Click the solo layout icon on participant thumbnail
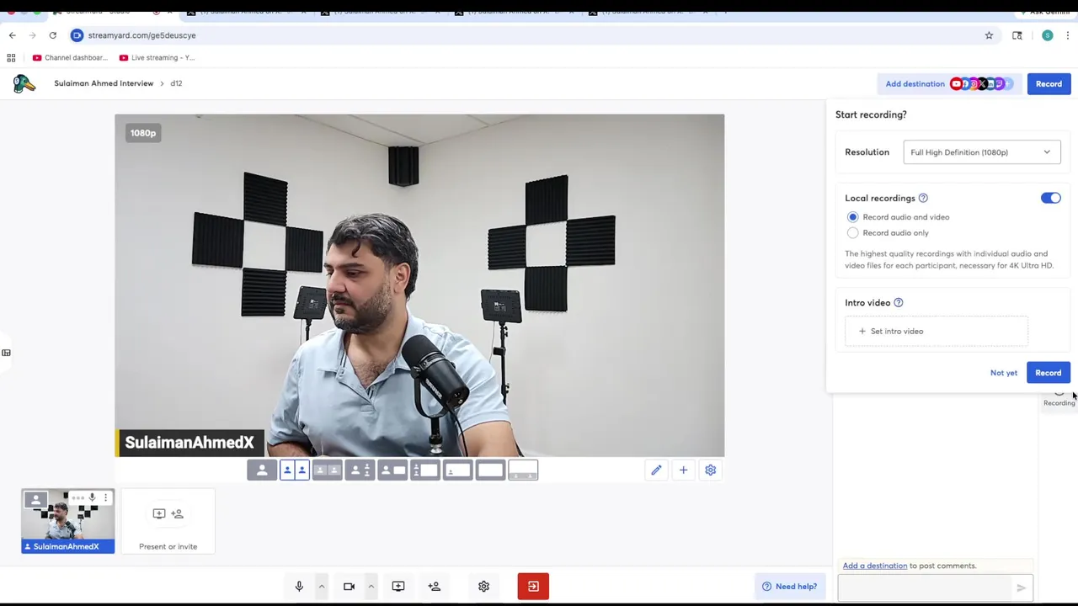Viewport: 1078px width, 606px height. [35, 501]
